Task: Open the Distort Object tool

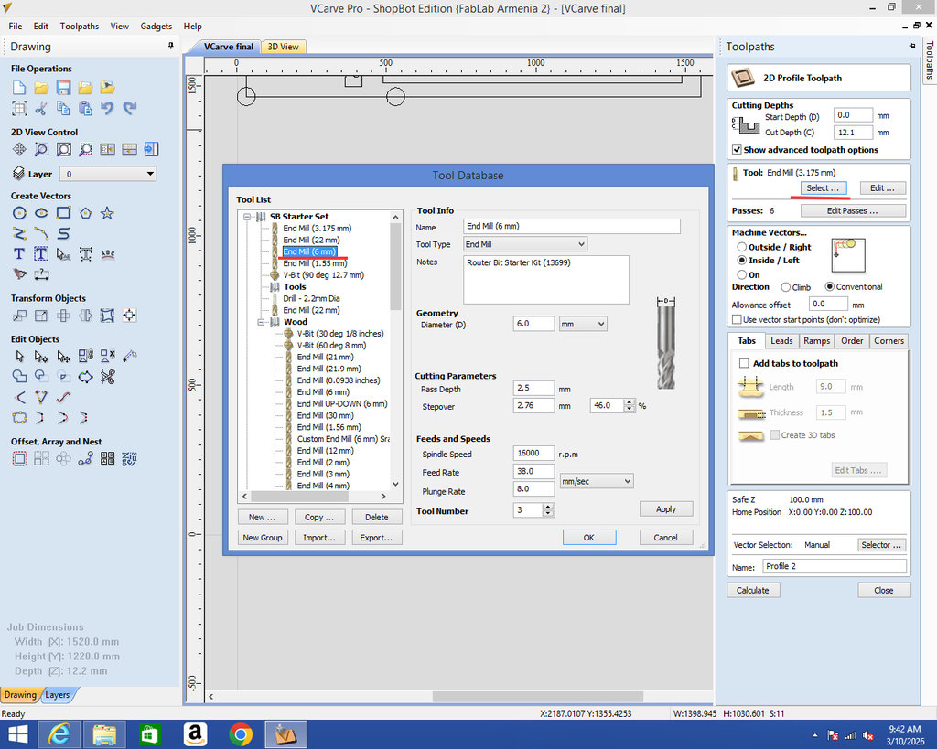Action: pos(107,316)
